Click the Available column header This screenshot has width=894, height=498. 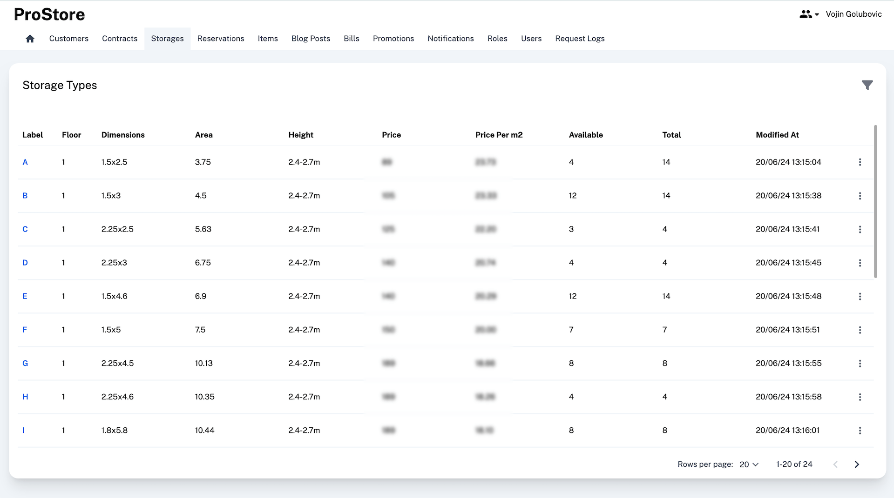[586, 135]
